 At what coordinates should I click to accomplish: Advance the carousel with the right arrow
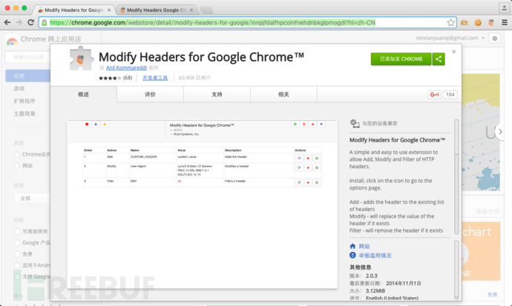point(499,132)
